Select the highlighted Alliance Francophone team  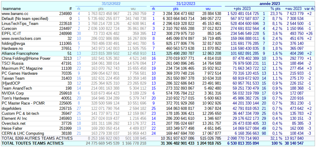[x=20, y=54]
